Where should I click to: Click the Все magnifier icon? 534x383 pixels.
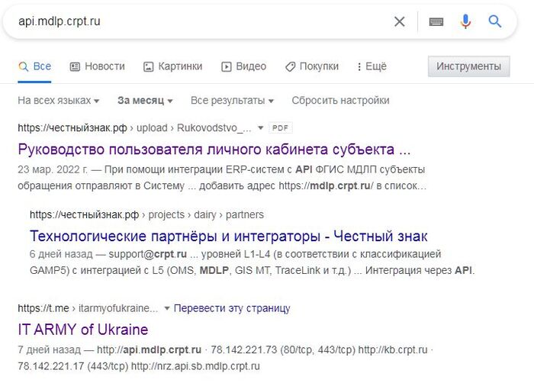(23, 67)
